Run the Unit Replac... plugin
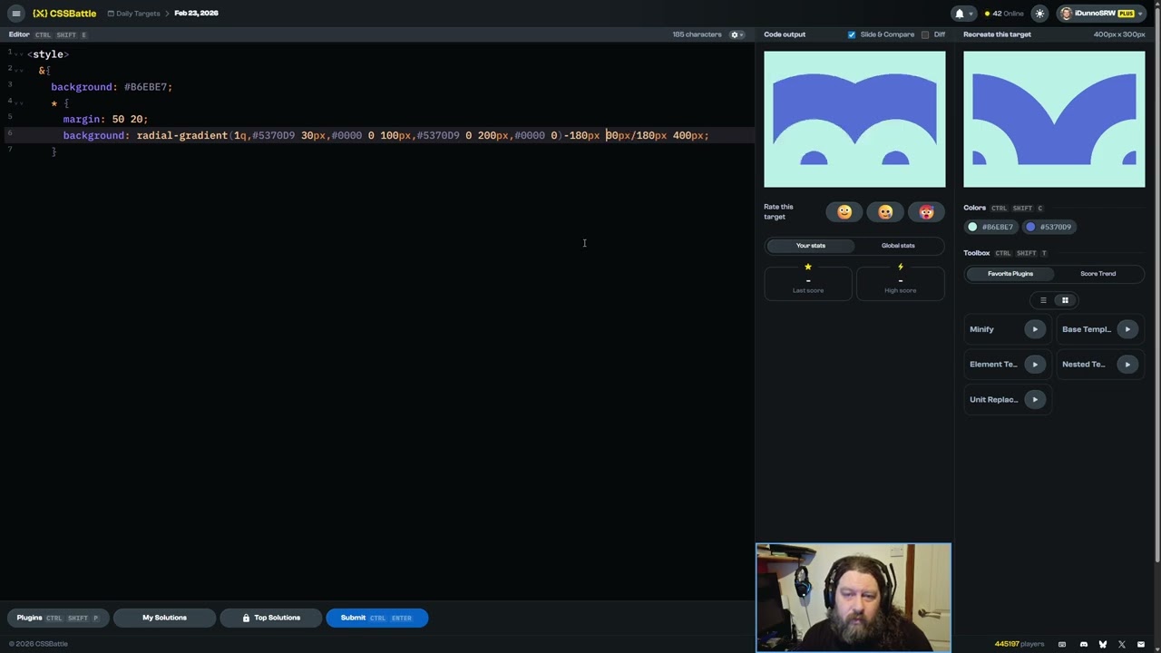This screenshot has width=1161, height=653. [1034, 399]
